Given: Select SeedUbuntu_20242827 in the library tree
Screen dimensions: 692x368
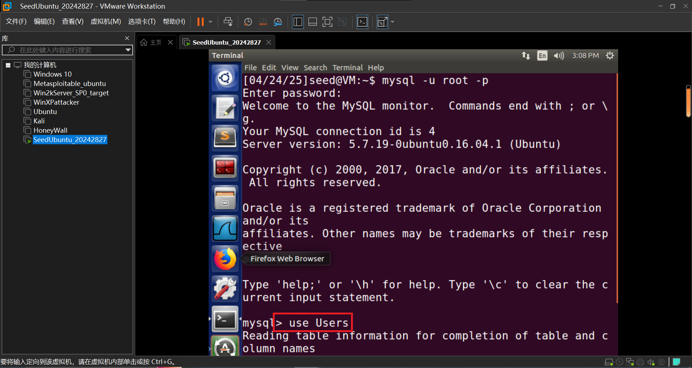Looking at the screenshot, I should [x=70, y=140].
